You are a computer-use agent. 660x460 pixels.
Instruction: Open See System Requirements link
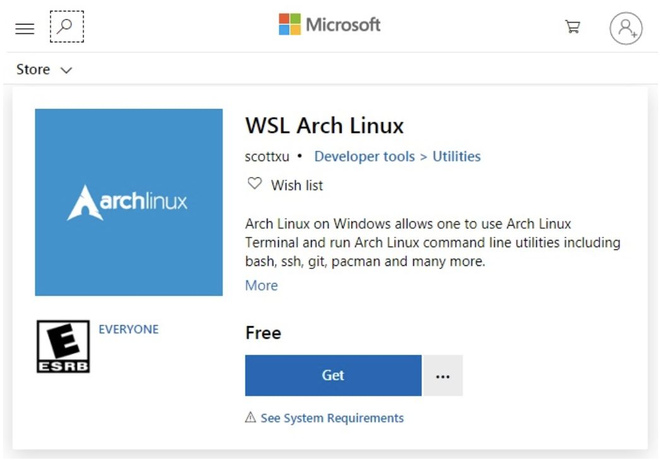click(332, 418)
